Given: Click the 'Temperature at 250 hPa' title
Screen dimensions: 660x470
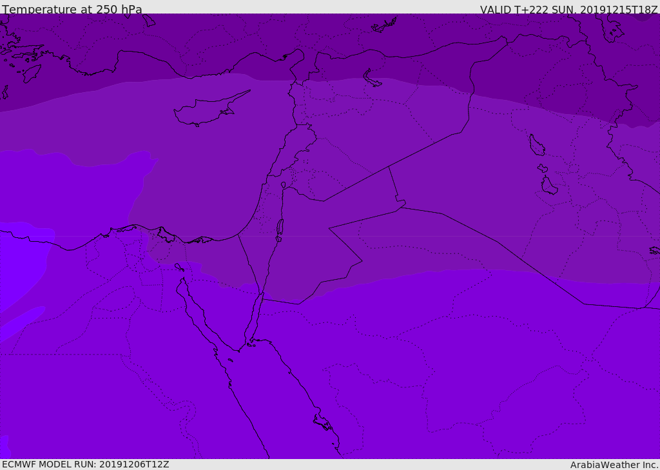Looking at the screenshot, I should [x=72, y=9].
